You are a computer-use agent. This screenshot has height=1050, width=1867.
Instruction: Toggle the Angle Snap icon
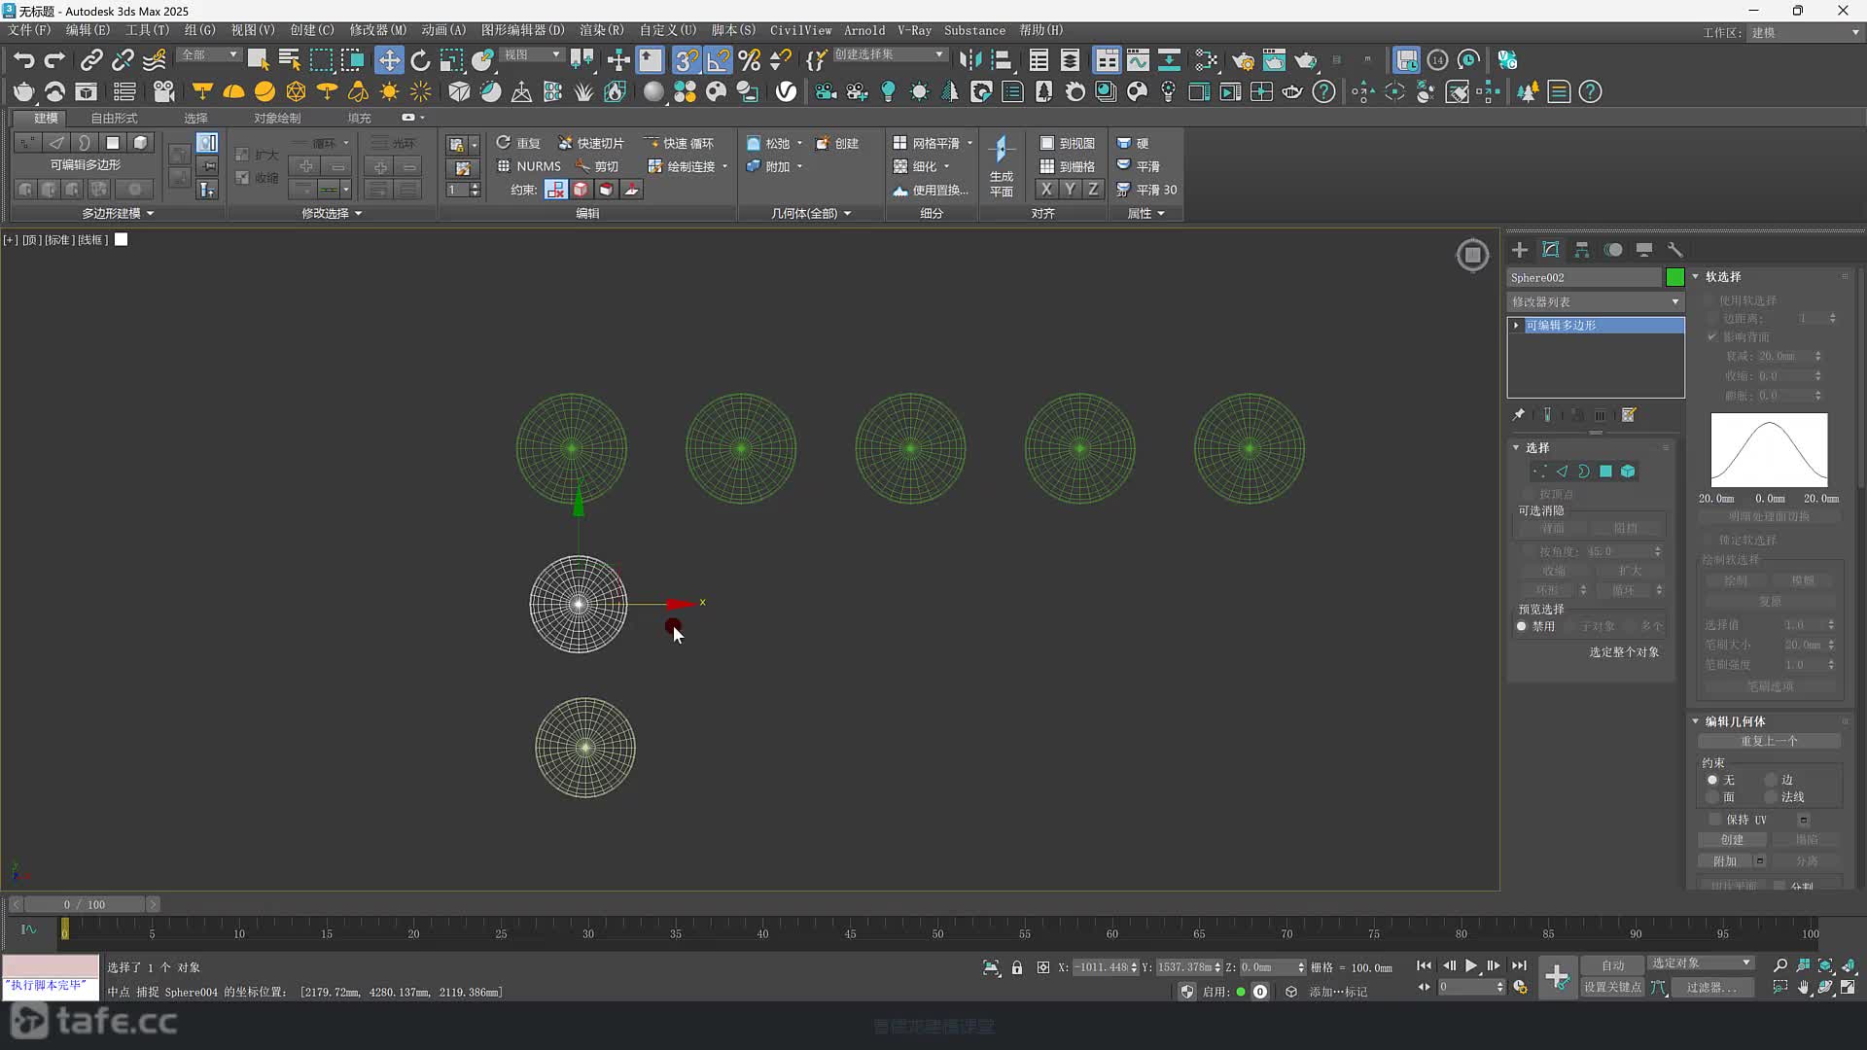(x=718, y=60)
